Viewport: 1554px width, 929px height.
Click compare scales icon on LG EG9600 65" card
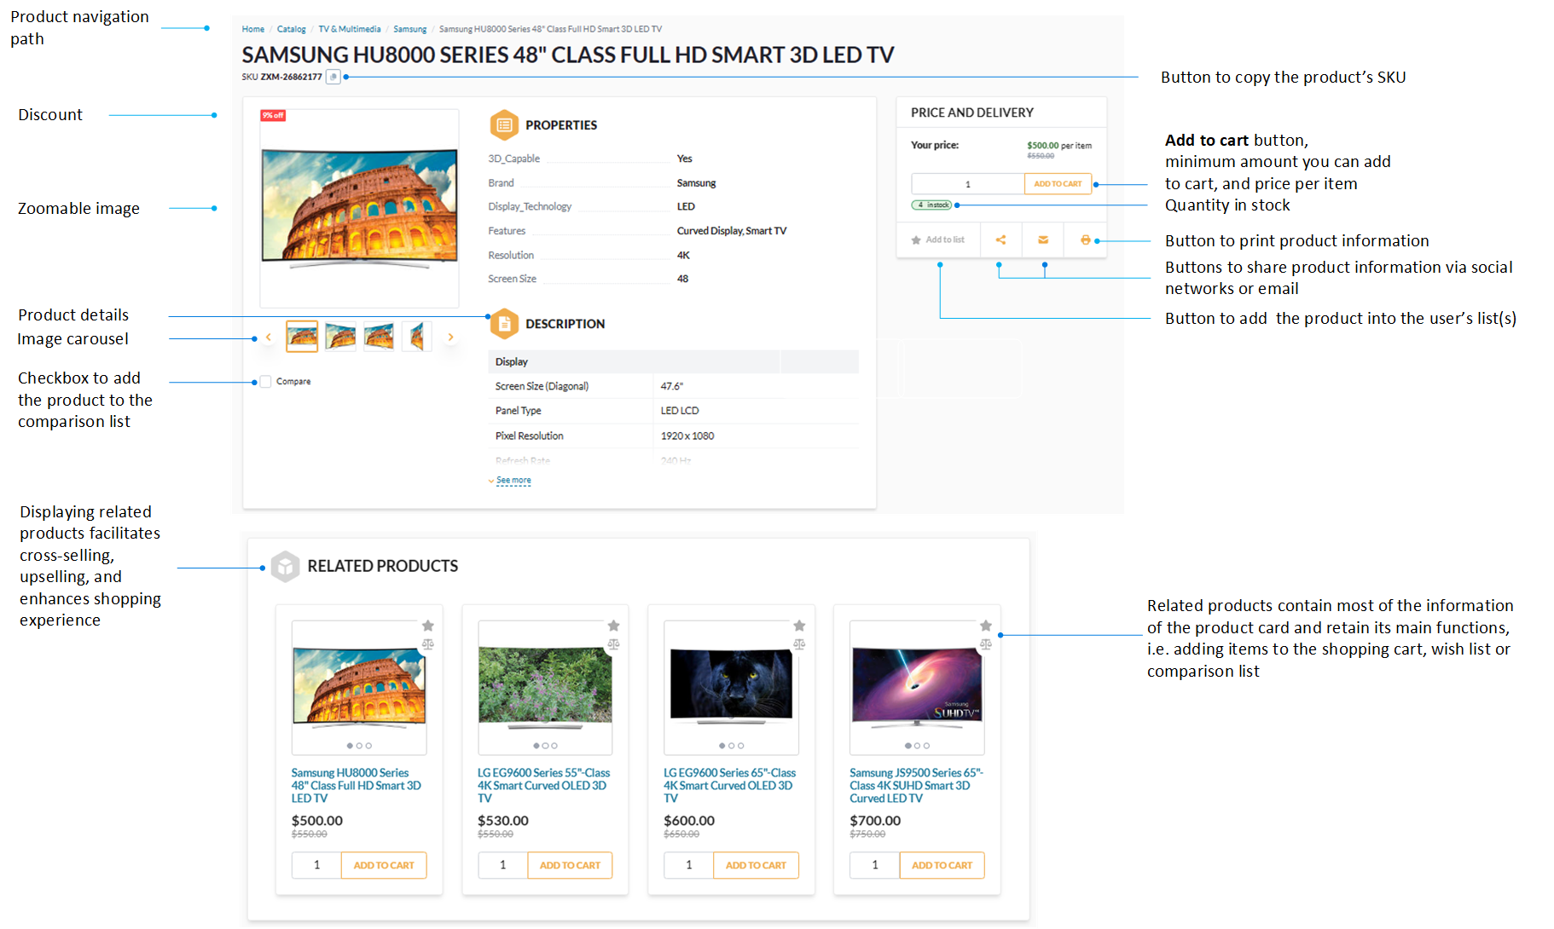[799, 644]
